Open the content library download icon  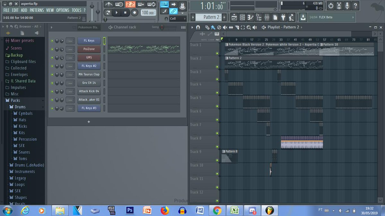point(303,17)
